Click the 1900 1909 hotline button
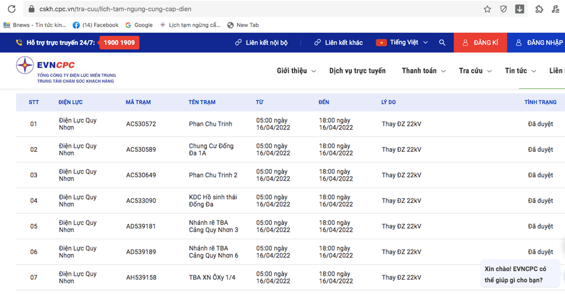The width and height of the screenshot is (565, 294). (119, 43)
